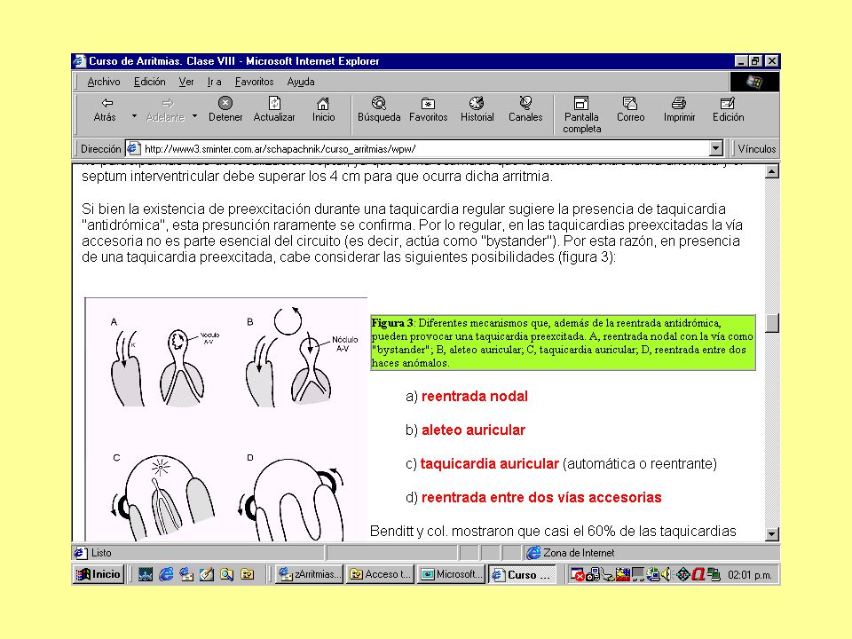The width and height of the screenshot is (852, 639).
Task: Open the Atrás back history dropdown arrow
Action: click(x=134, y=115)
